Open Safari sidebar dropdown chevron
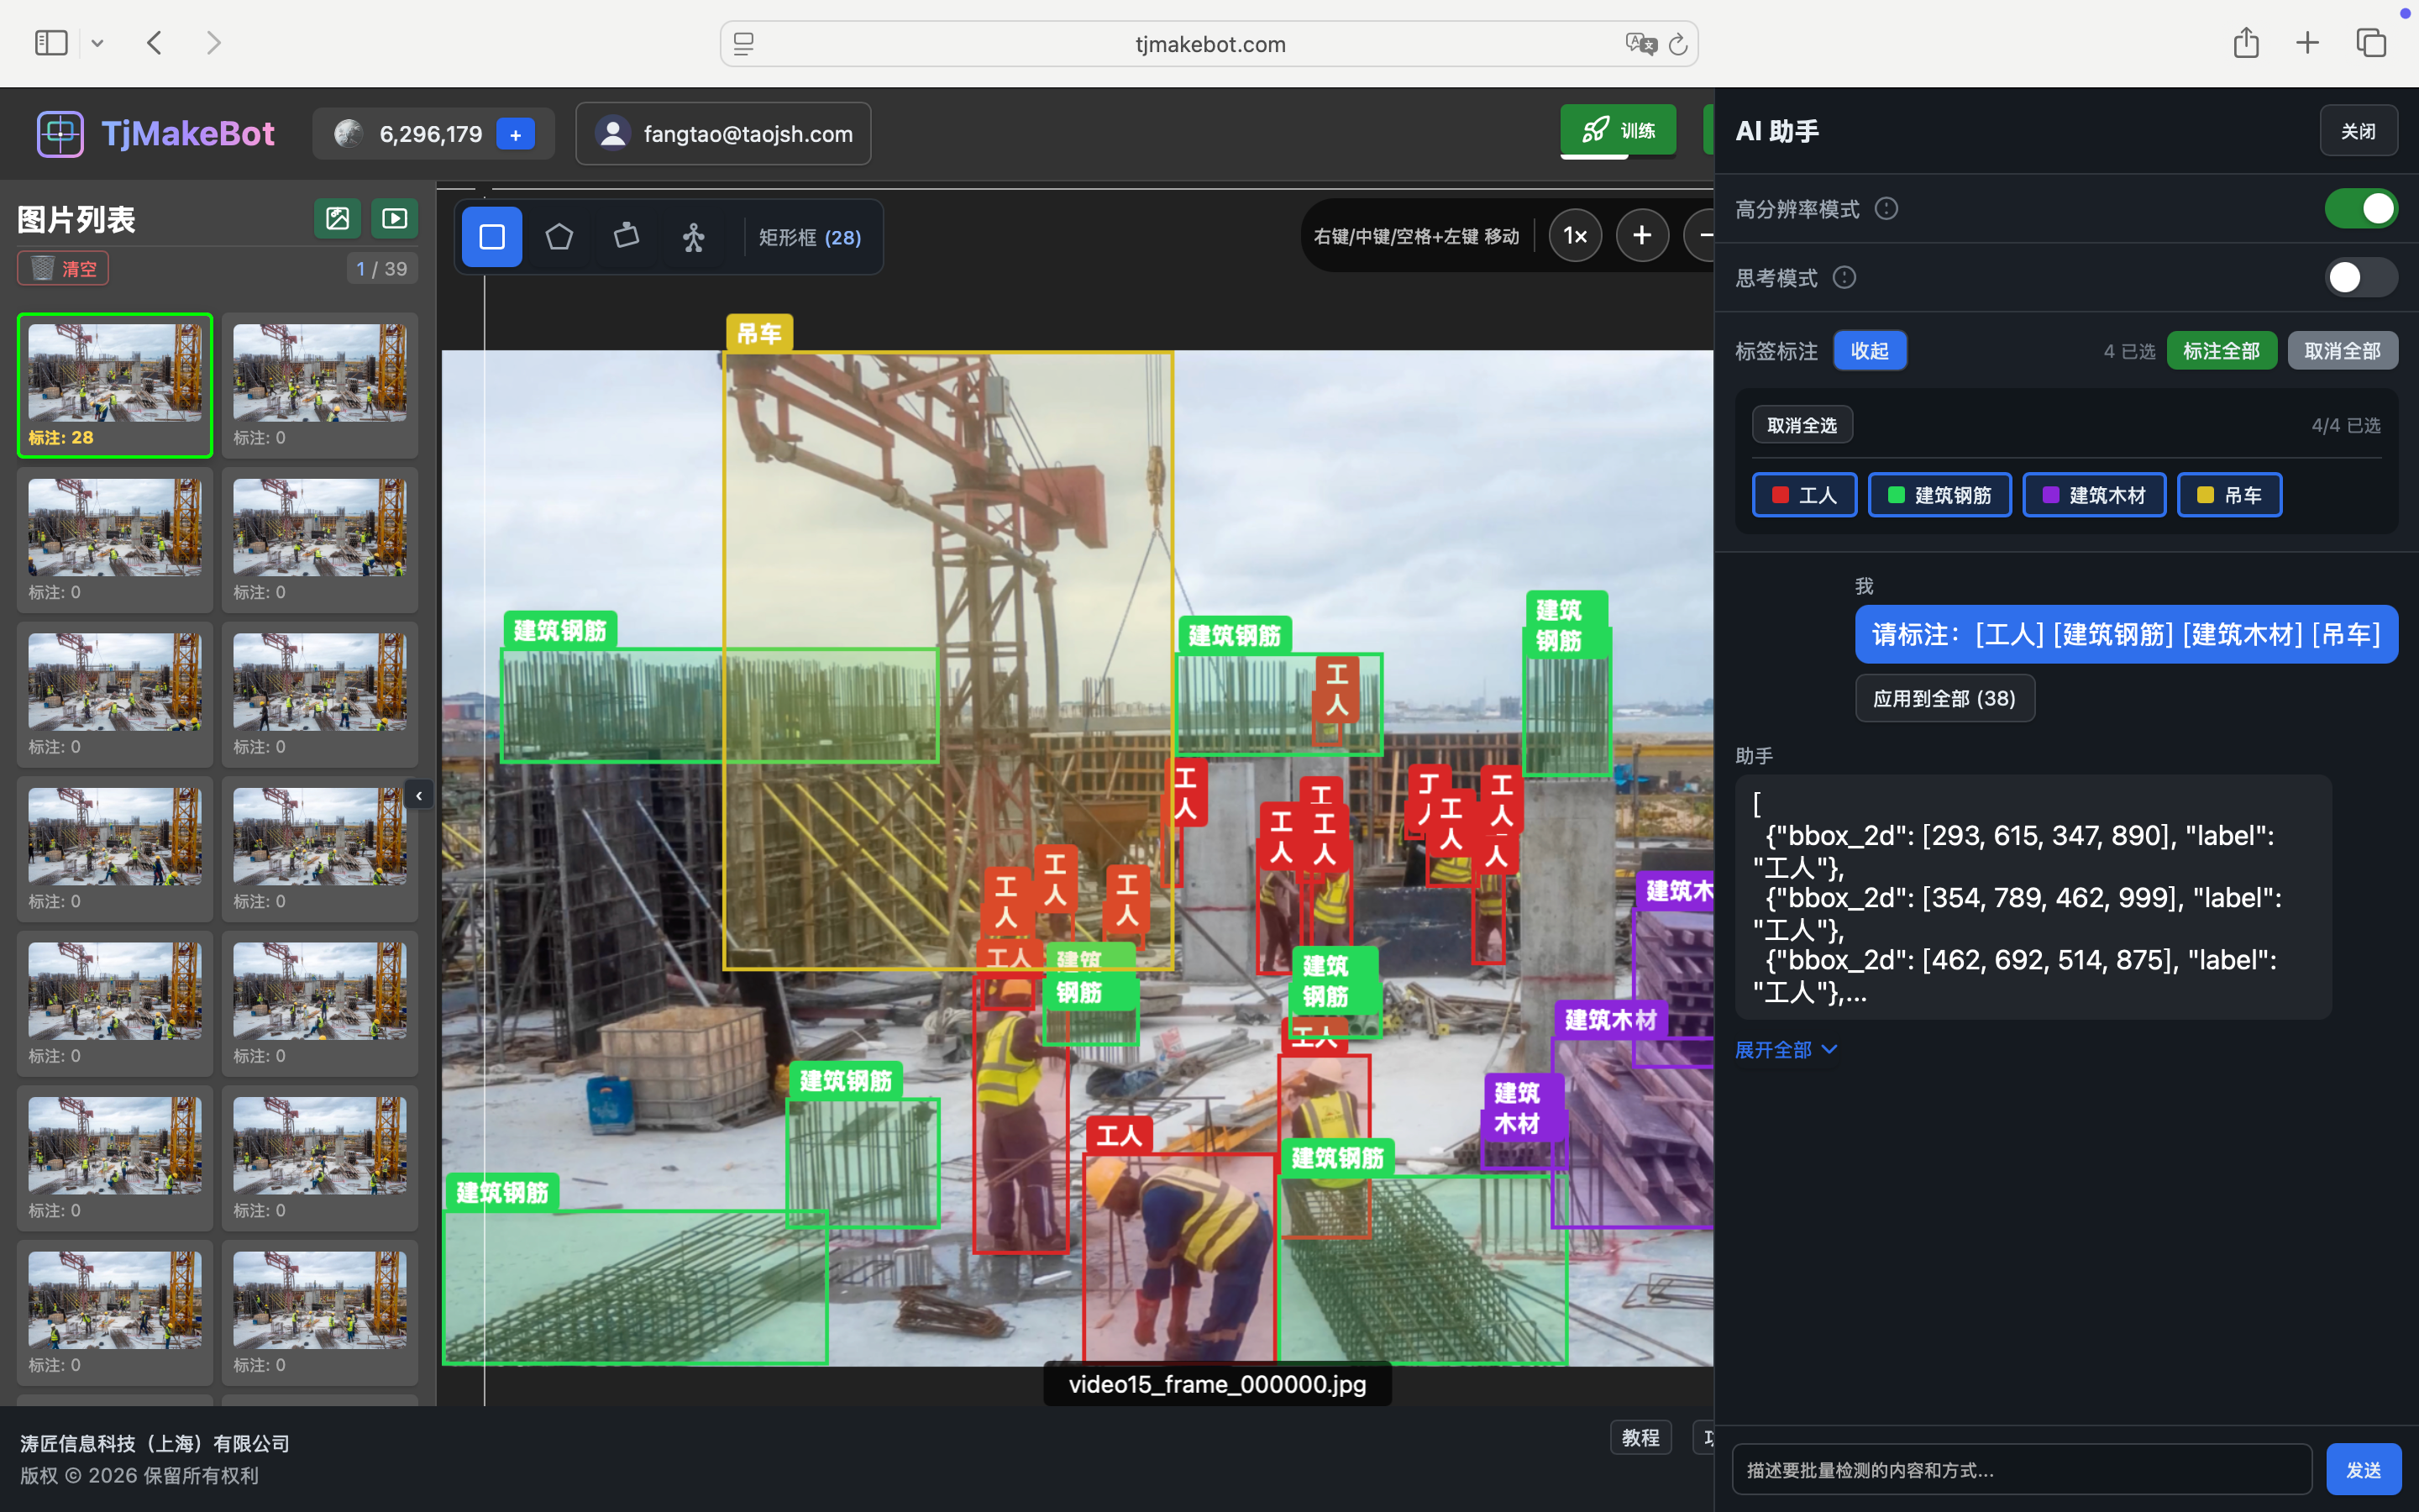The height and width of the screenshot is (1512, 2419). [97, 43]
